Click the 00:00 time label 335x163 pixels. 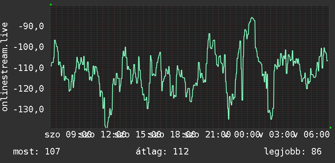pos(247,135)
